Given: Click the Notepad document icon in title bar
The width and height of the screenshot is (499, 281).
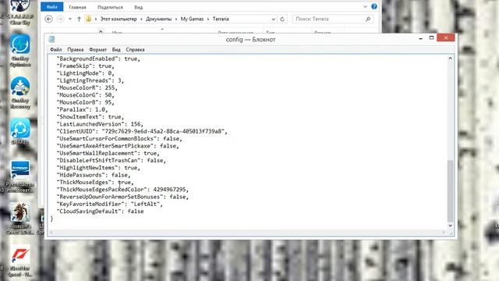Looking at the screenshot, I should click(51, 39).
